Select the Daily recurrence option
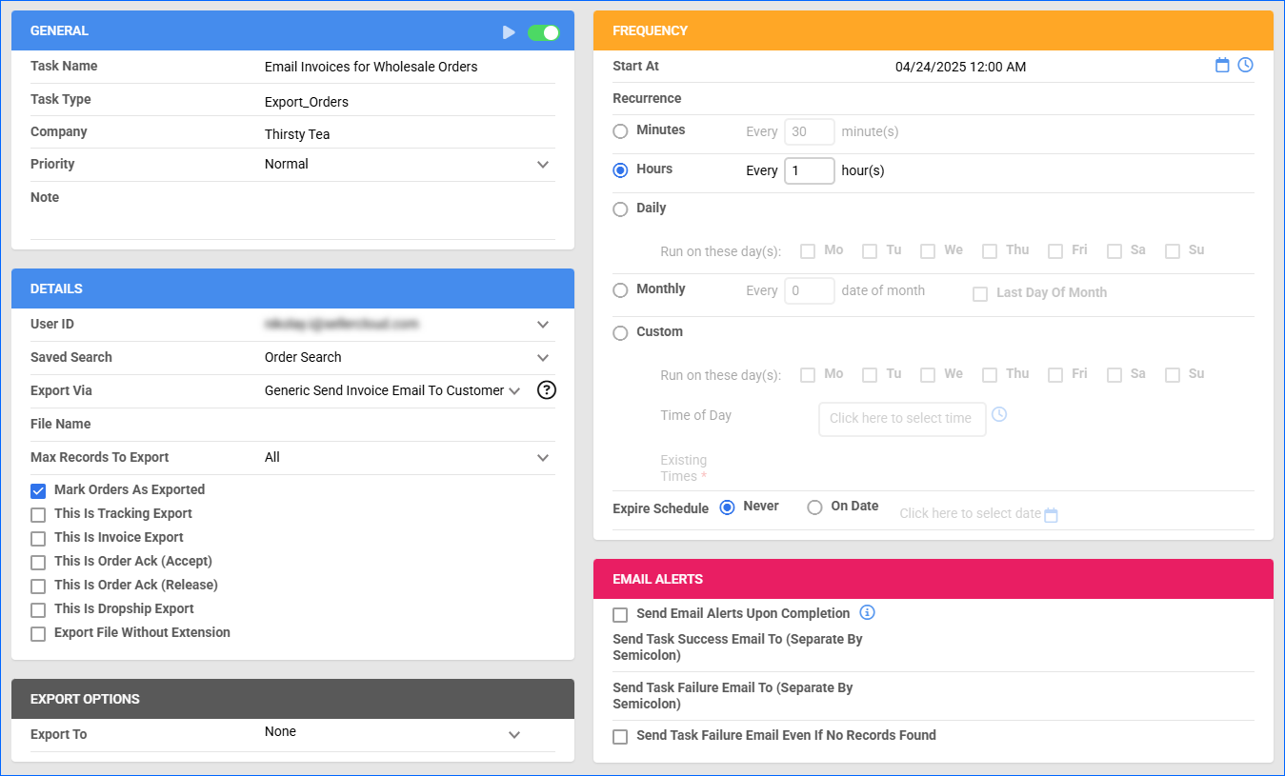The image size is (1285, 776). (x=620, y=209)
